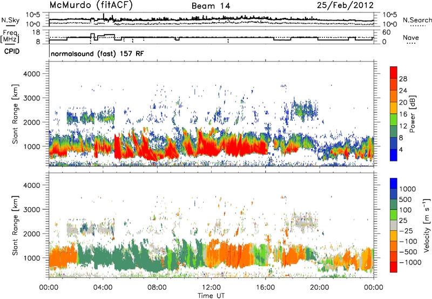
Task: Click the McMurdo (fitACF) plot title
Action: click(x=91, y=5)
